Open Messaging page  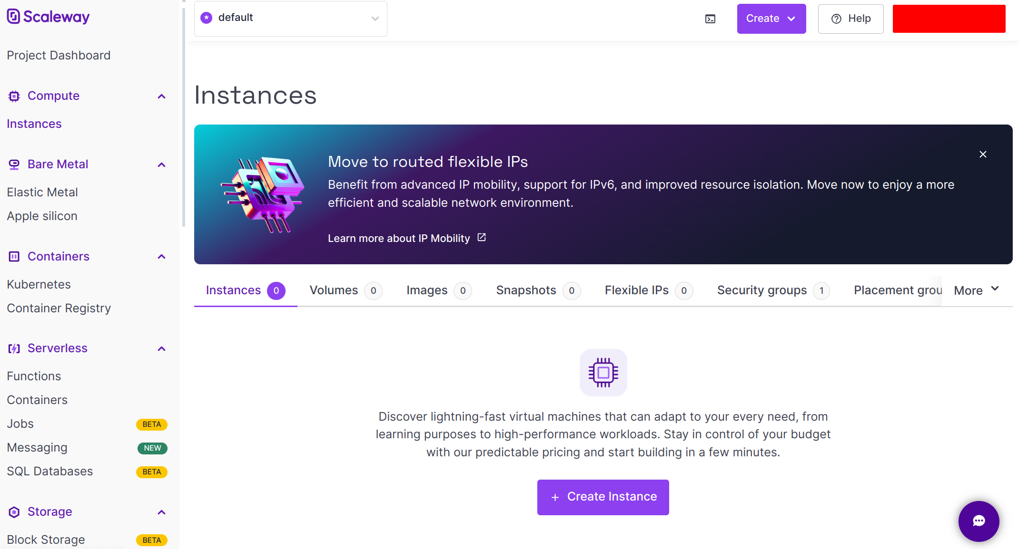37,448
